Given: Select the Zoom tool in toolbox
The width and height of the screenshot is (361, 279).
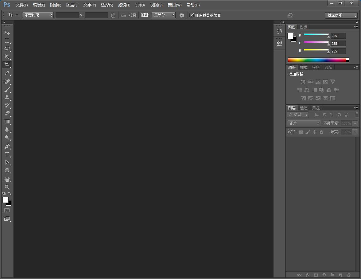Looking at the screenshot, I should [7, 187].
